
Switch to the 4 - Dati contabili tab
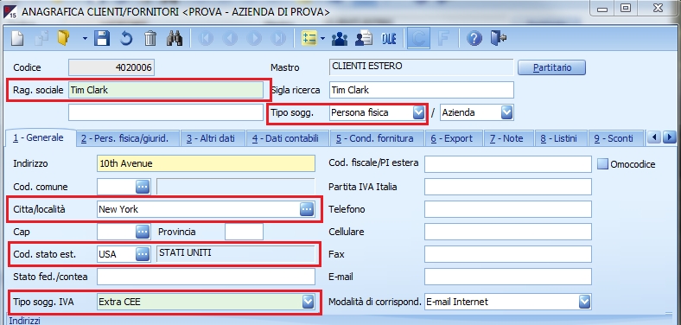click(285, 138)
